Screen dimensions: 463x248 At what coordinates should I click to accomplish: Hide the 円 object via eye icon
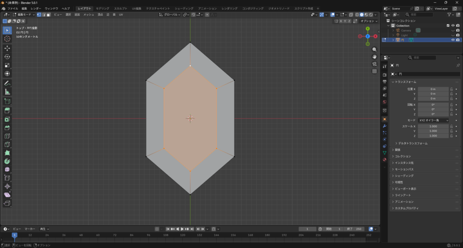tap(453, 40)
